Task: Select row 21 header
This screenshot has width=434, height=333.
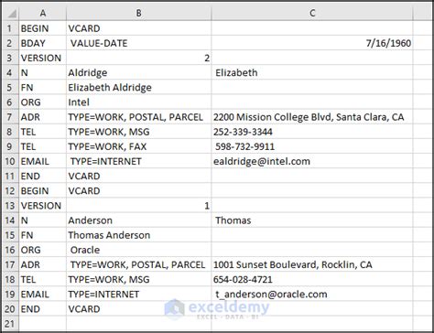Action: pos(10,324)
